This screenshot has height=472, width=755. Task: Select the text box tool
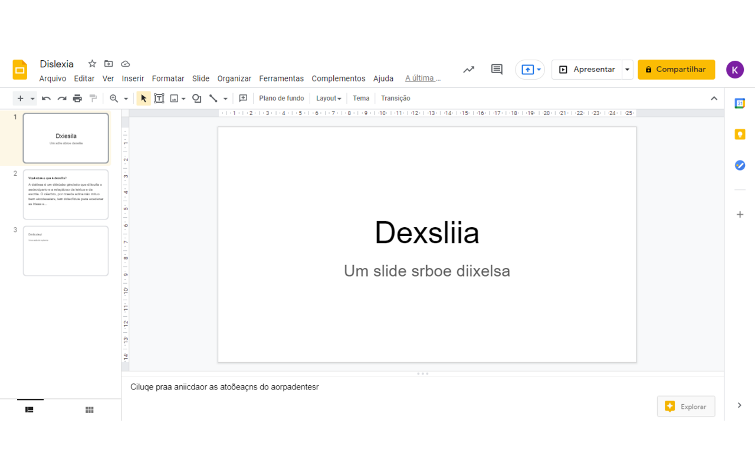click(159, 99)
